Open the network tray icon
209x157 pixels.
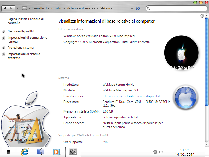pos(154,152)
